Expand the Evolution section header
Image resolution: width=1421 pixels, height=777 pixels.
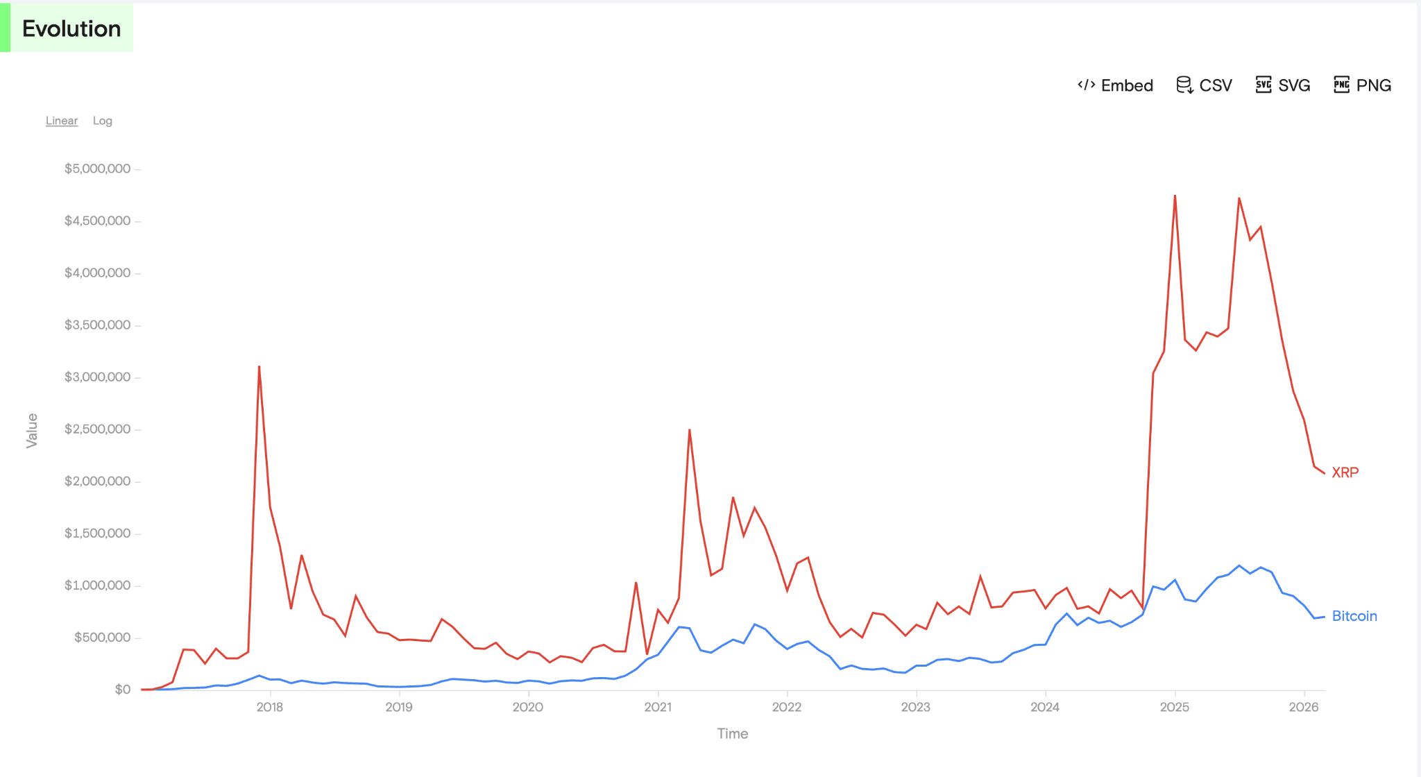[71, 28]
